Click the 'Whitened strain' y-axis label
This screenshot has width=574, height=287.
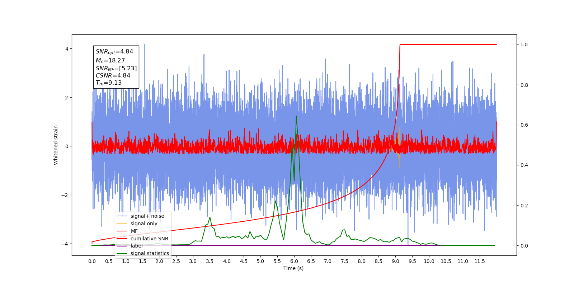point(56,145)
